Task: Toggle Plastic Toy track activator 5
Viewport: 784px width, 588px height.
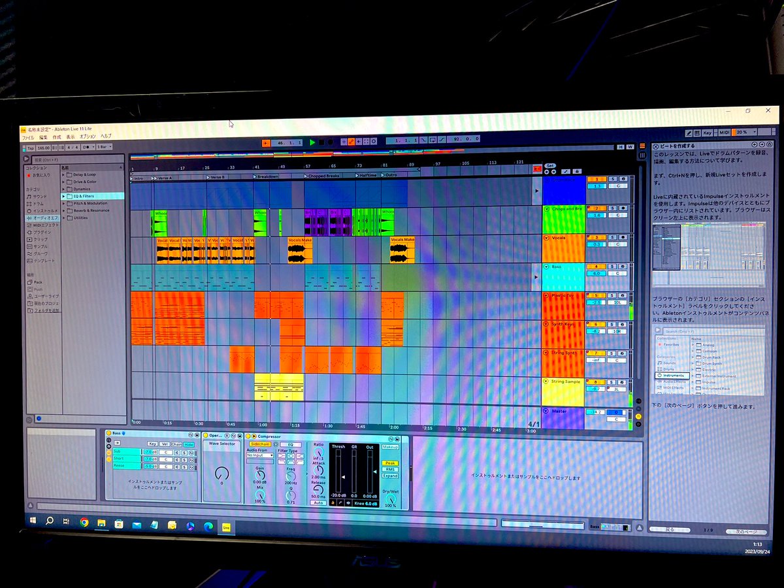Action: [x=596, y=295]
